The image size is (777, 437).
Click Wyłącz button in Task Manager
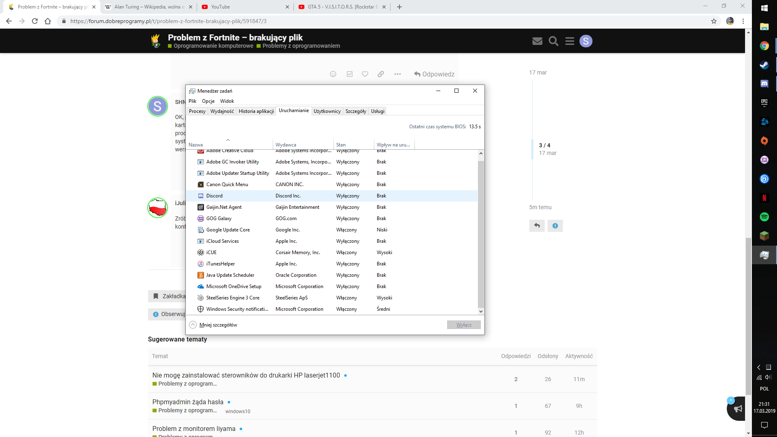tap(464, 325)
